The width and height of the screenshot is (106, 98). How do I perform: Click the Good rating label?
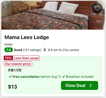coord(18,50)
